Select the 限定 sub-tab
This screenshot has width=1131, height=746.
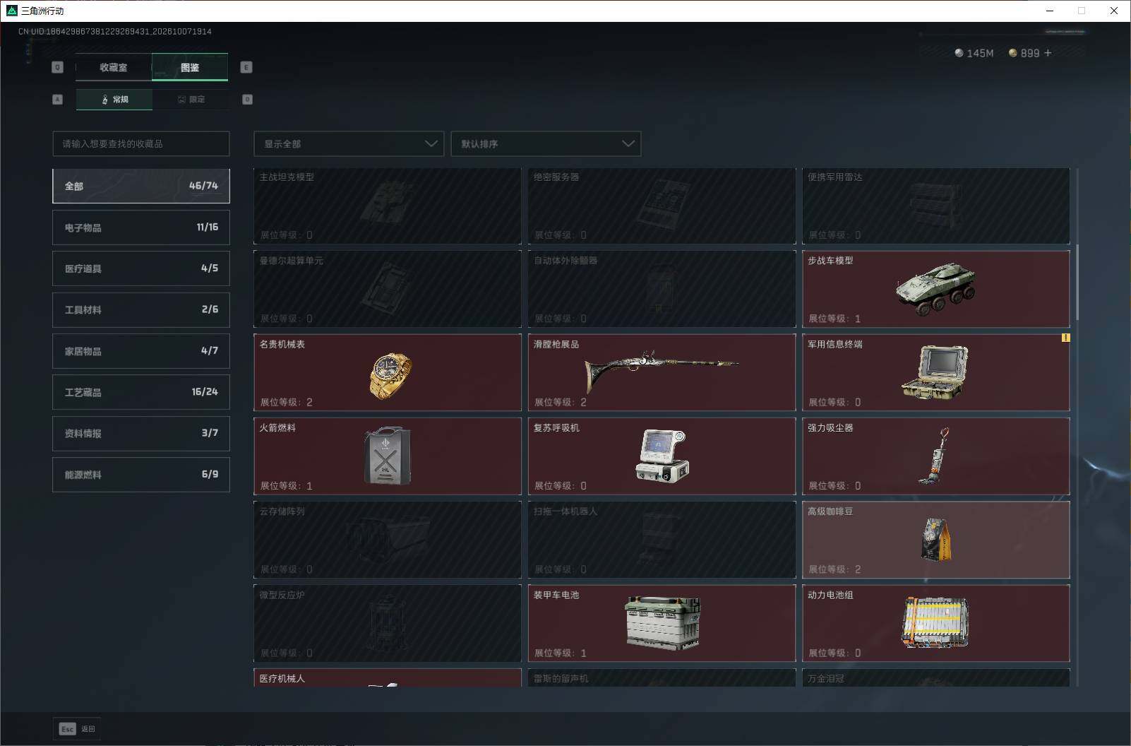[x=191, y=100]
